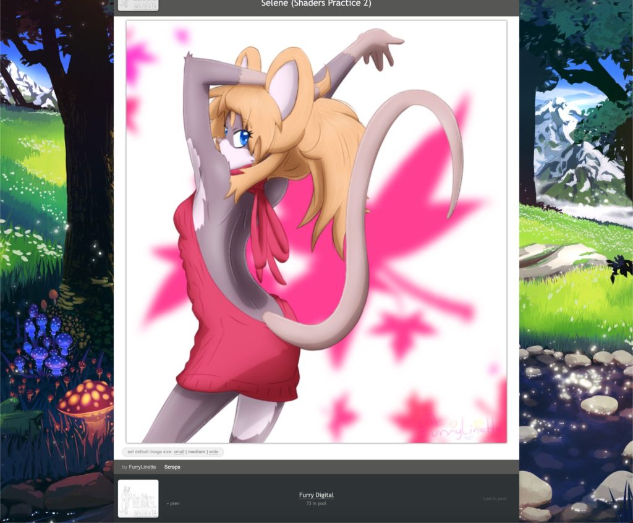
Task: Click the '73 in pool' count text
Action: 316,504
